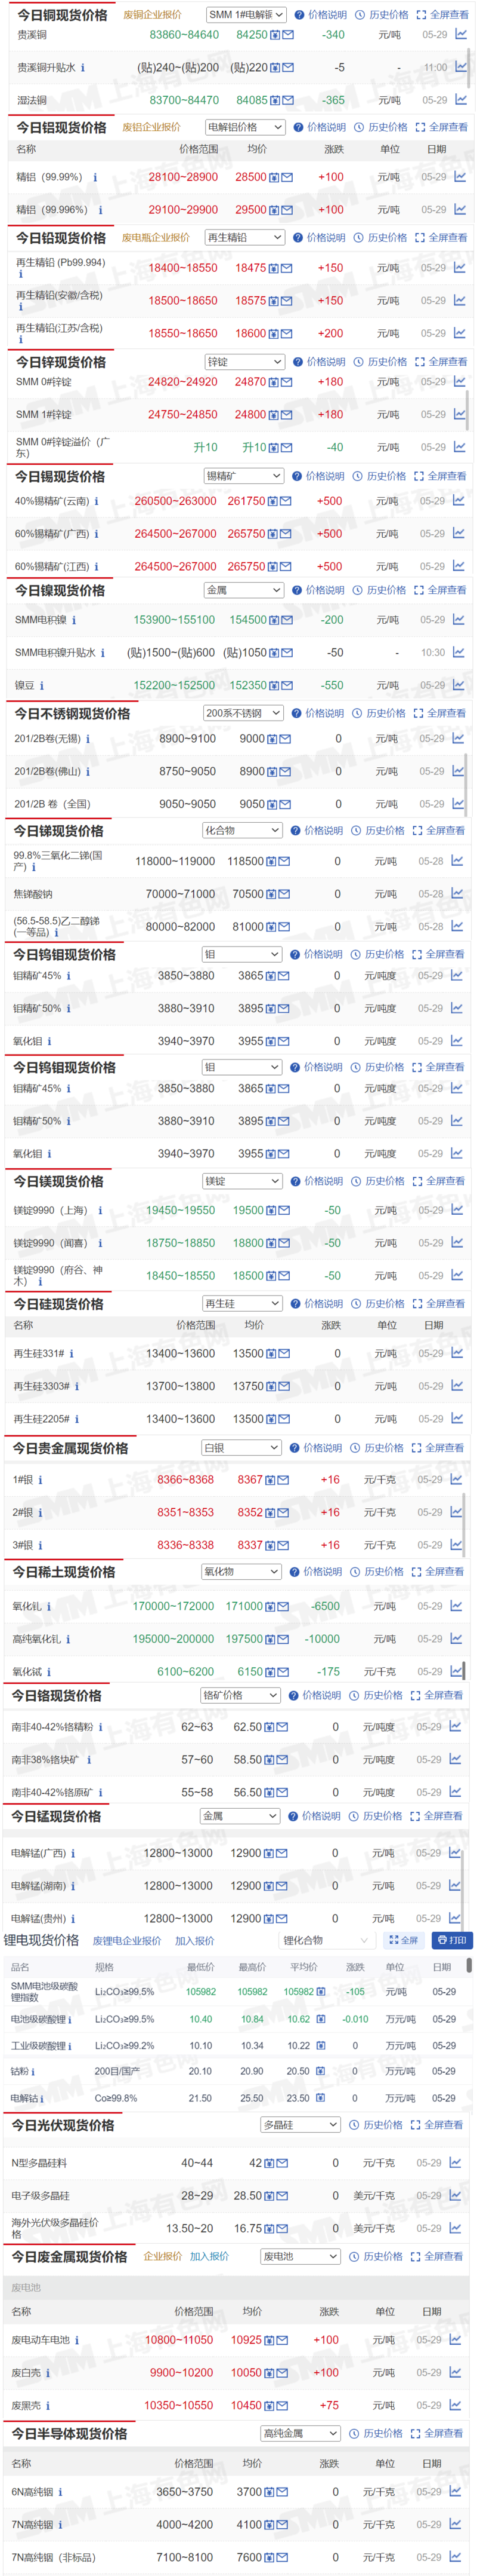Click 加入报价 in the 锂电现货价格 header
Screen dimensions: 477x2576
194,1941
